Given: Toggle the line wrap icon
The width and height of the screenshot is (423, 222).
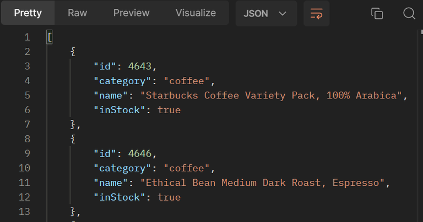Looking at the screenshot, I should click(316, 13).
